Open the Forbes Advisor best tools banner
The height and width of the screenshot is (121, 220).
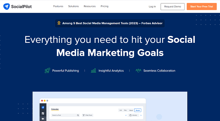click(x=110, y=23)
